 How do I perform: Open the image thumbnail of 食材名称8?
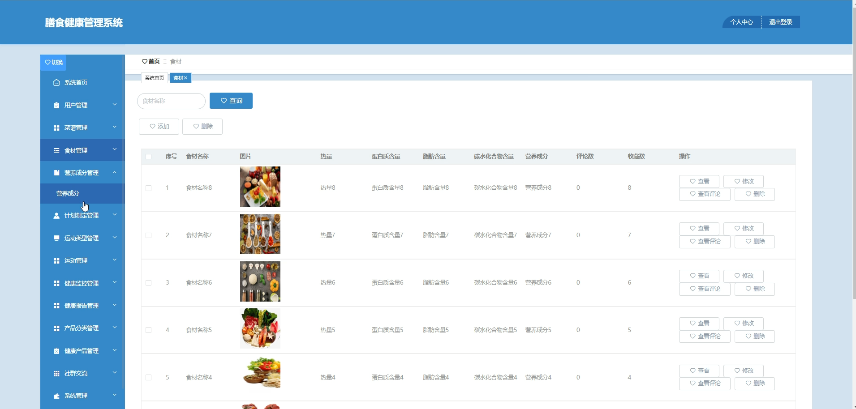(x=260, y=187)
